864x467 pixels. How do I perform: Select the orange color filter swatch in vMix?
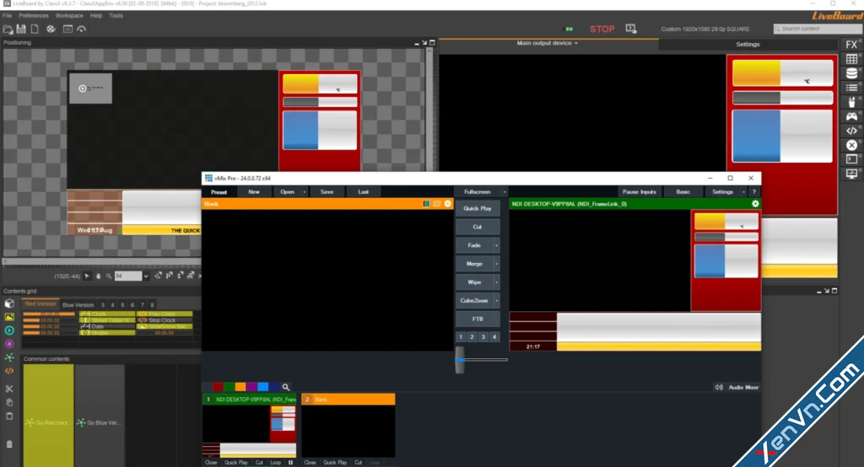point(240,387)
